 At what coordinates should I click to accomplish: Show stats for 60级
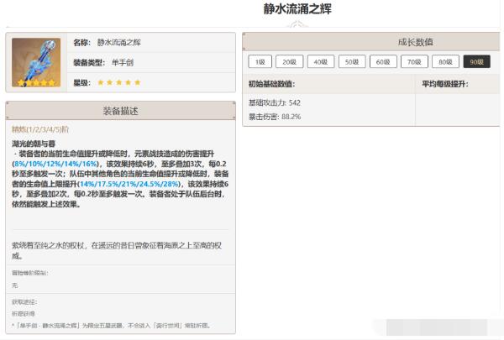pos(383,61)
